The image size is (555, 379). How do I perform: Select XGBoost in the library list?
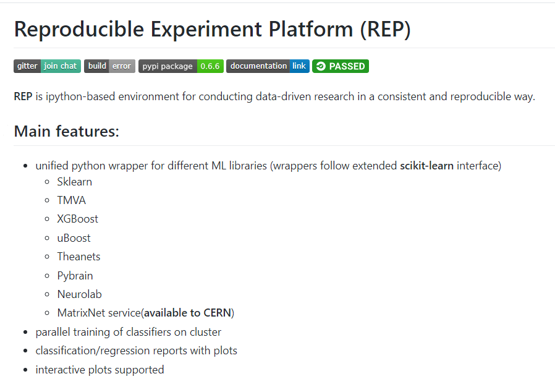coord(78,219)
